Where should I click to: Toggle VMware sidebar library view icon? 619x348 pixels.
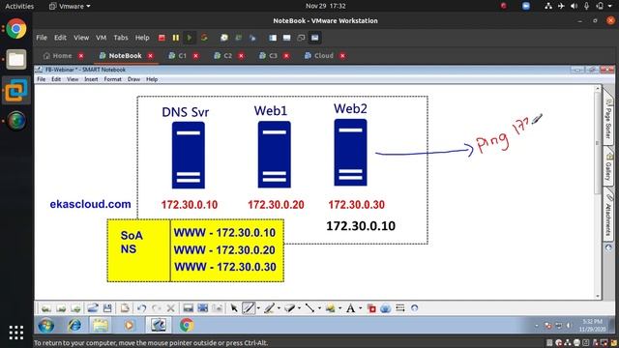click(273, 38)
